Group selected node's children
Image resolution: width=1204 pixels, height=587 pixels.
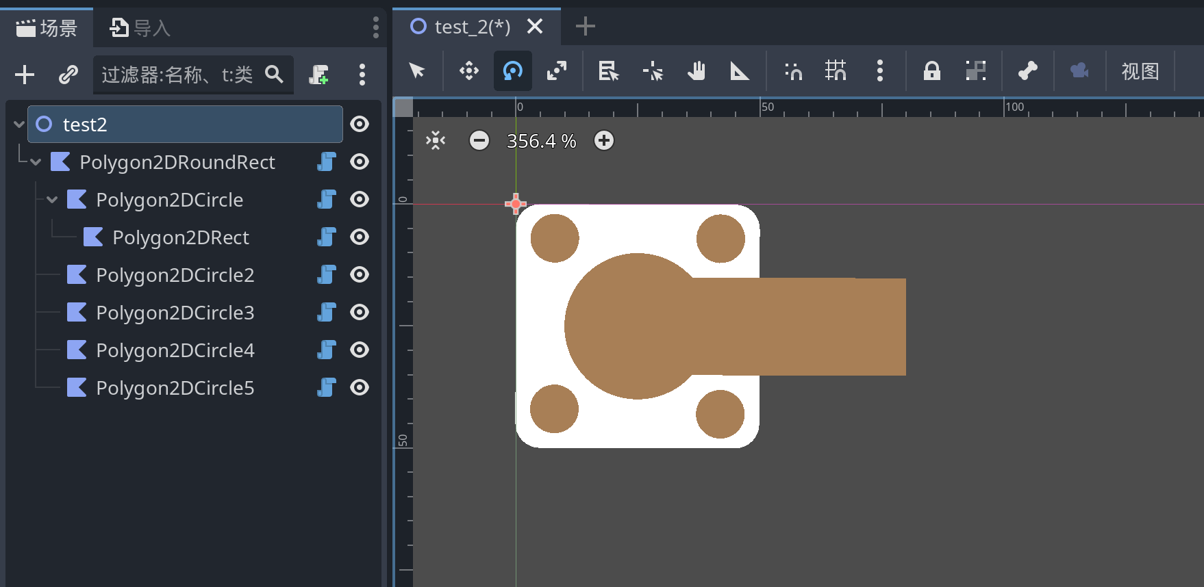tap(976, 70)
